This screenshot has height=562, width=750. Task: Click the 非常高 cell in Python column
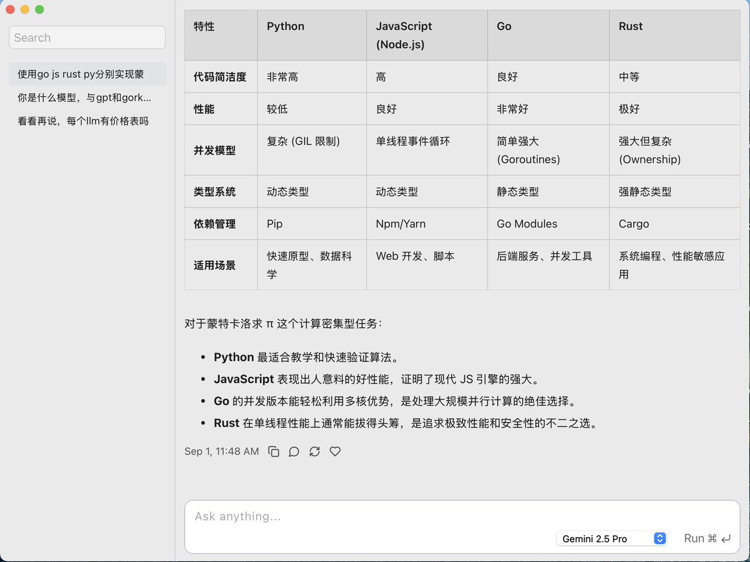pyautogui.click(x=312, y=76)
